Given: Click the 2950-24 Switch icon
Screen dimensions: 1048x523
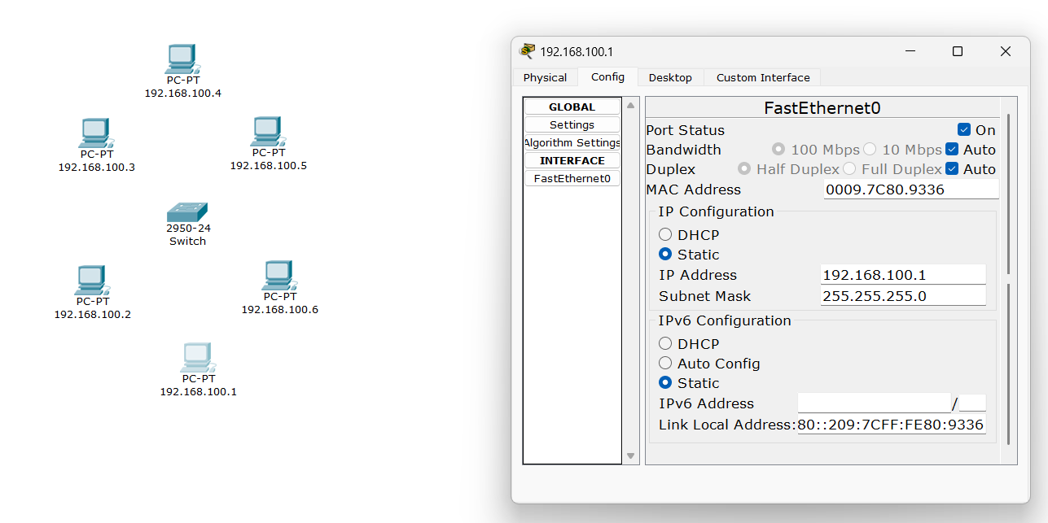Looking at the screenshot, I should tap(187, 212).
